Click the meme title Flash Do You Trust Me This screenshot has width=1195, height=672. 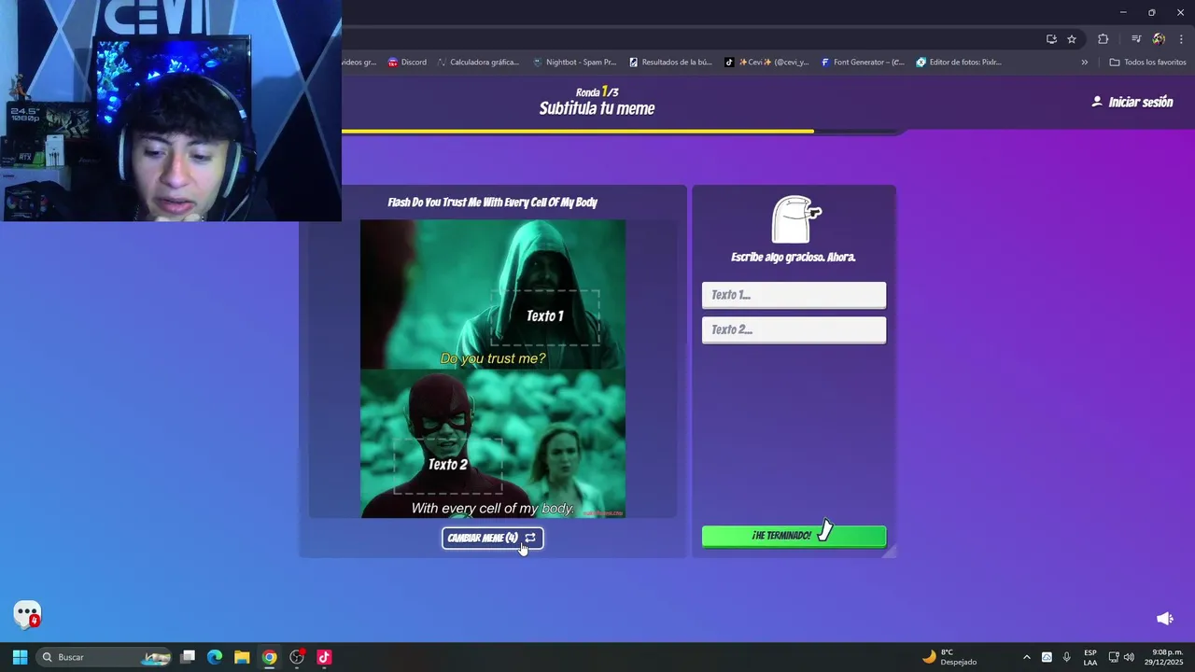click(493, 203)
